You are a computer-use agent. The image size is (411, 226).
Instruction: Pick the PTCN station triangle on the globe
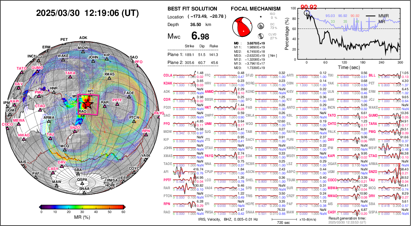(x=134, y=121)
